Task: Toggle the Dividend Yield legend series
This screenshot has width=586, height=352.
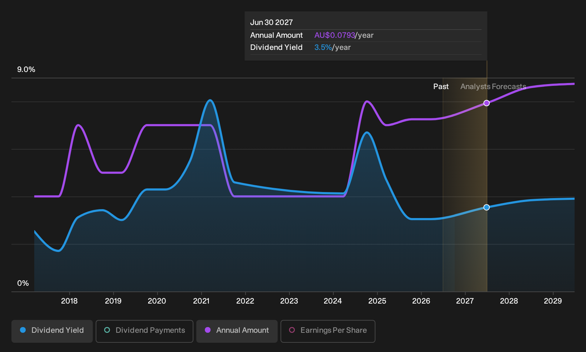Action: tap(52, 331)
